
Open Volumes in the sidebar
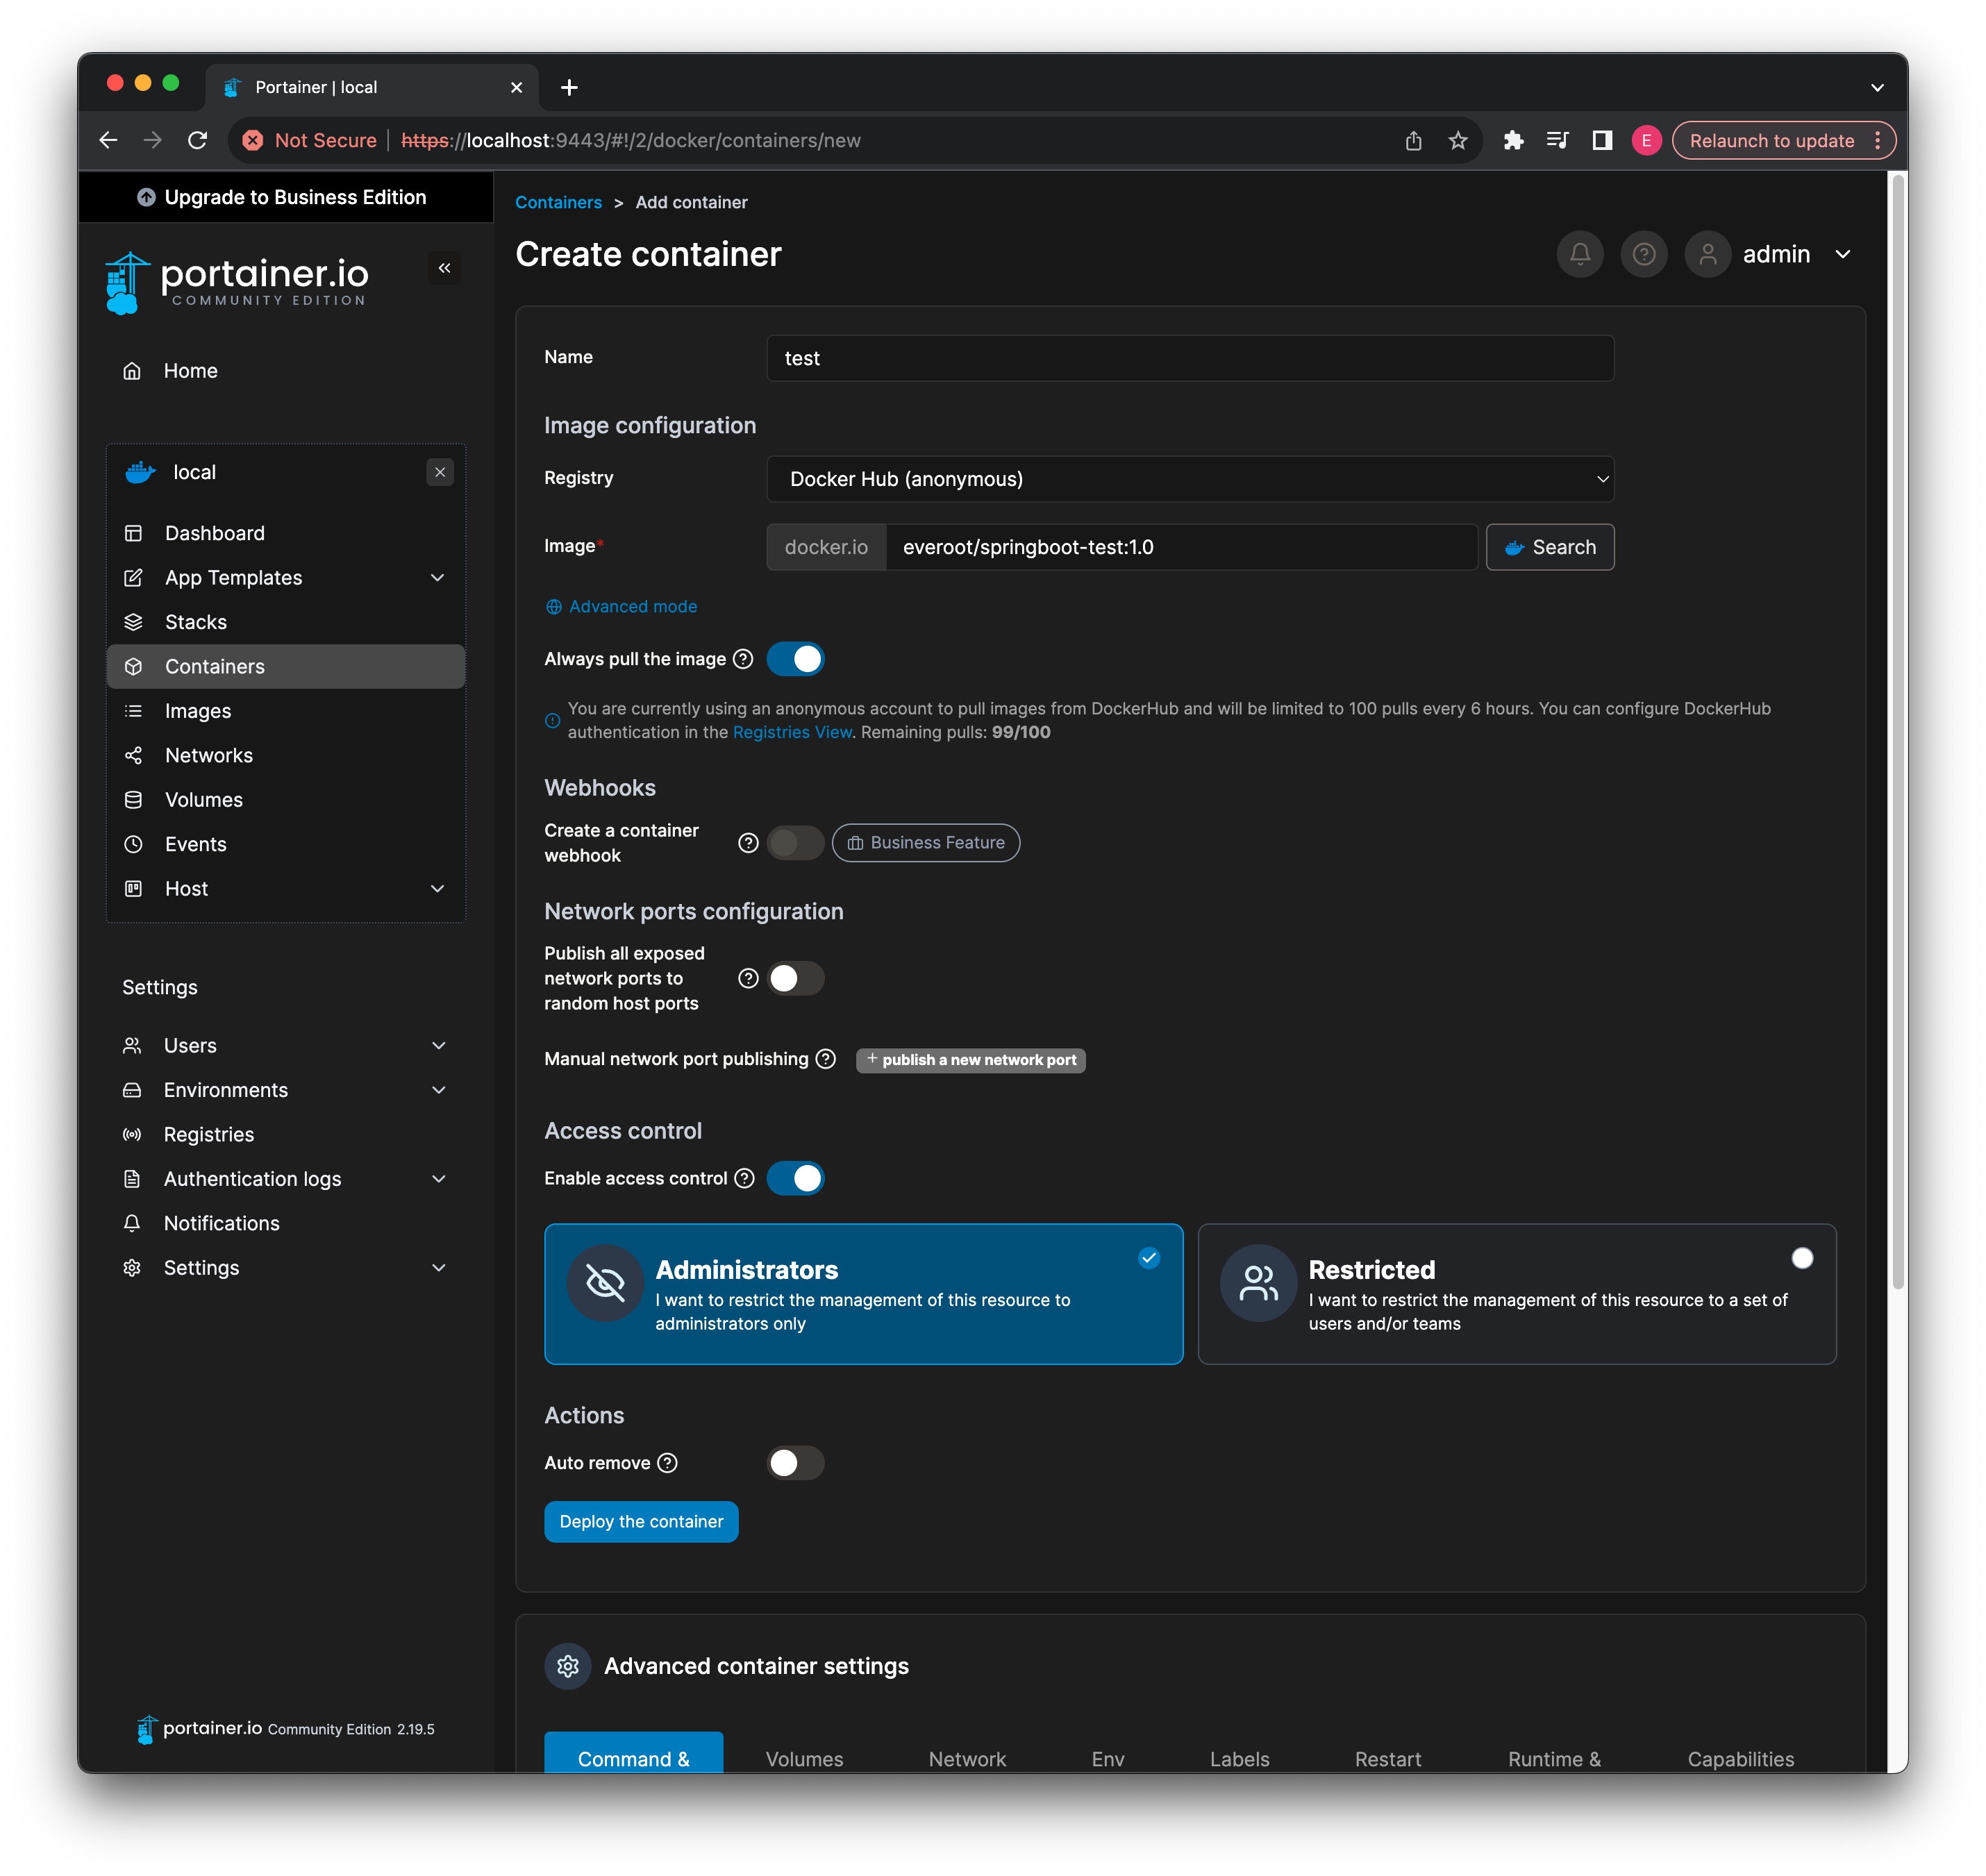tap(285, 800)
